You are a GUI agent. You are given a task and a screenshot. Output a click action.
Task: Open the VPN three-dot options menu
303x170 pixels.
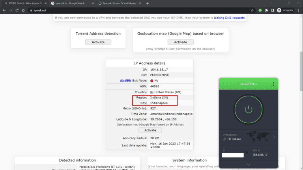tap(273, 84)
